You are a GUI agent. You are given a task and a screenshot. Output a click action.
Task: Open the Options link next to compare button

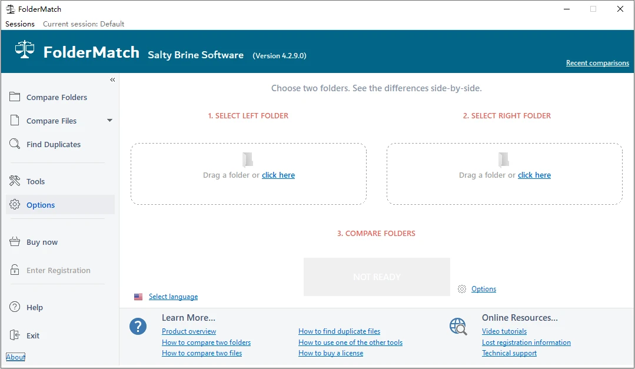click(x=484, y=289)
